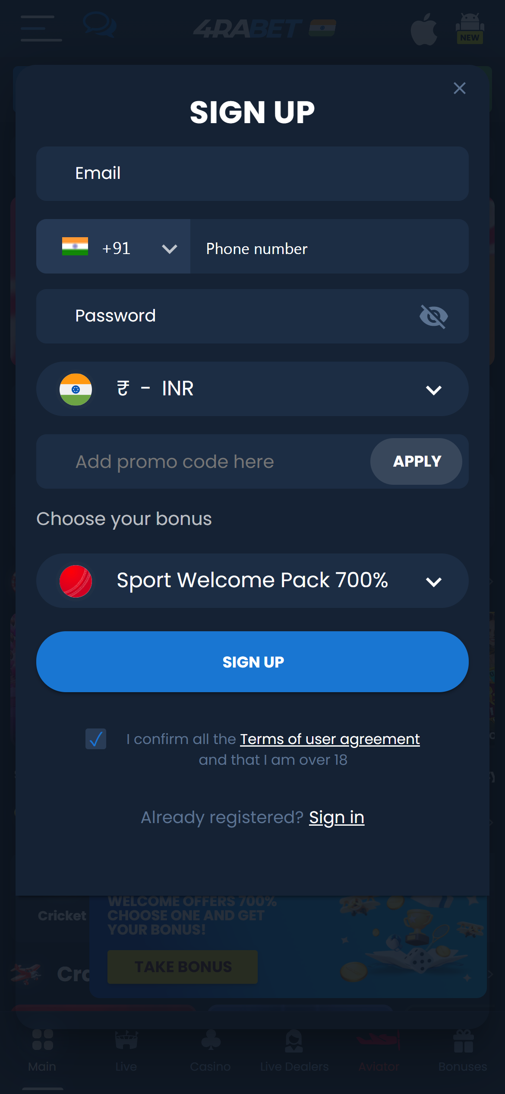
Task: Open the hamburger menu icon
Action: [41, 28]
